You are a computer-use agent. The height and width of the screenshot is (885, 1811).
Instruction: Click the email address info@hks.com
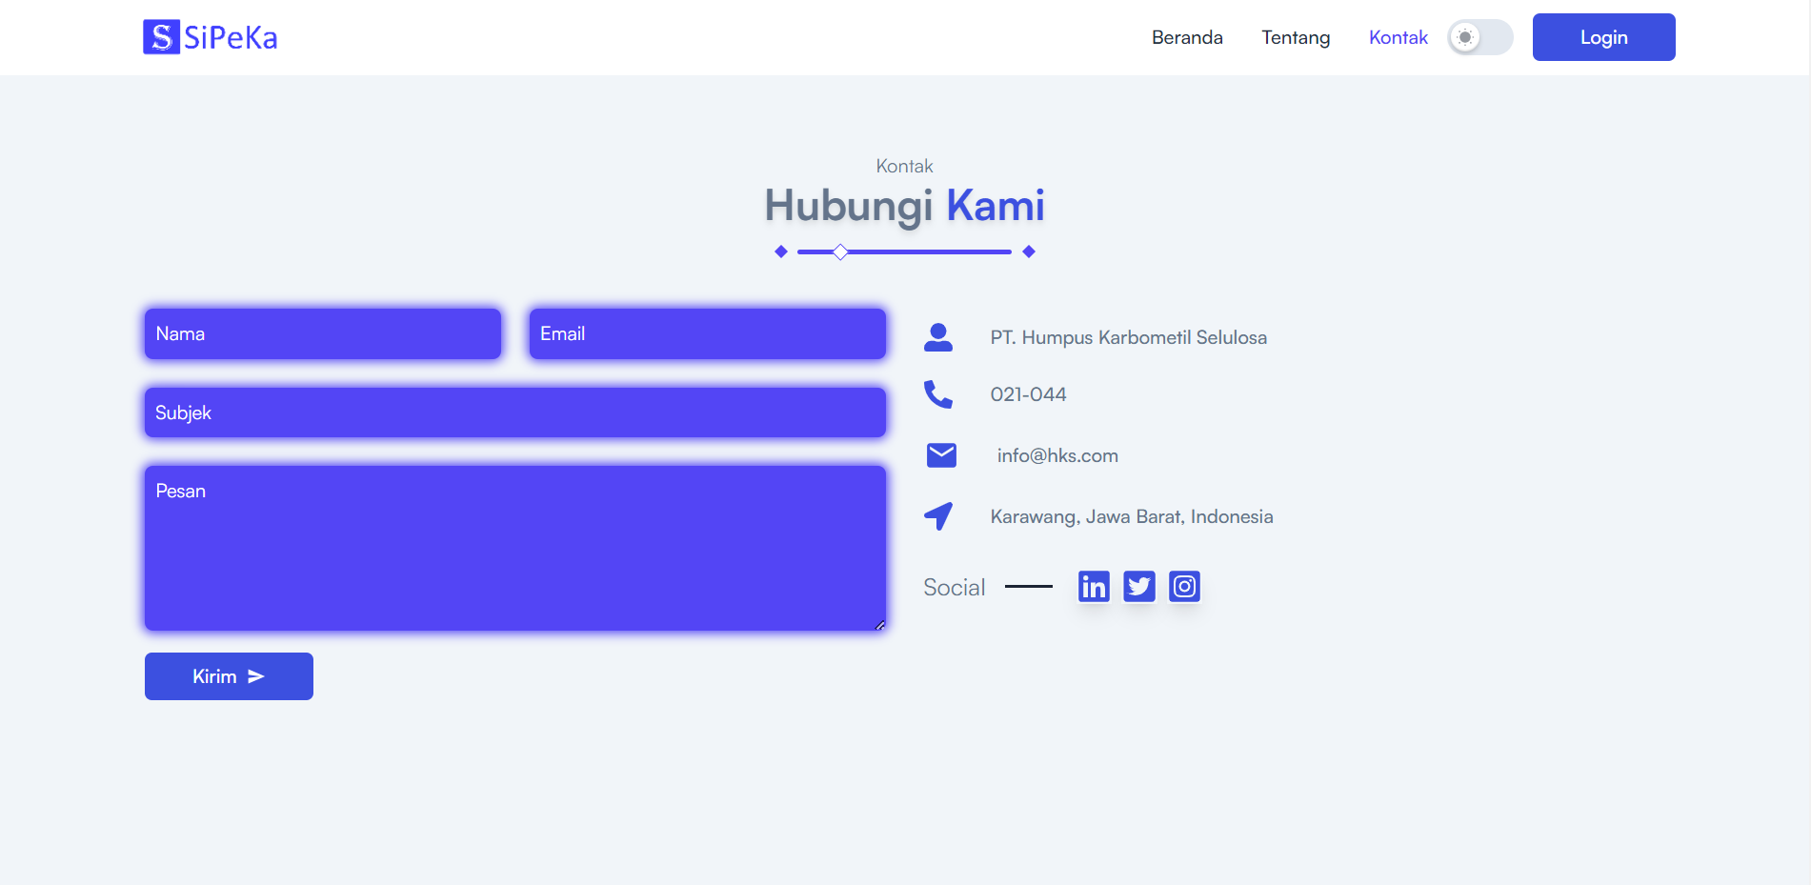[1057, 455]
